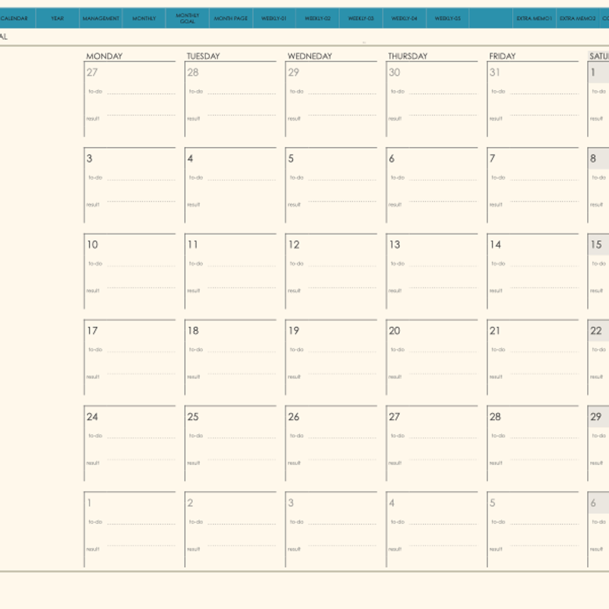Click the to-do line under date 26
This screenshot has height=609, width=609.
coord(342,438)
